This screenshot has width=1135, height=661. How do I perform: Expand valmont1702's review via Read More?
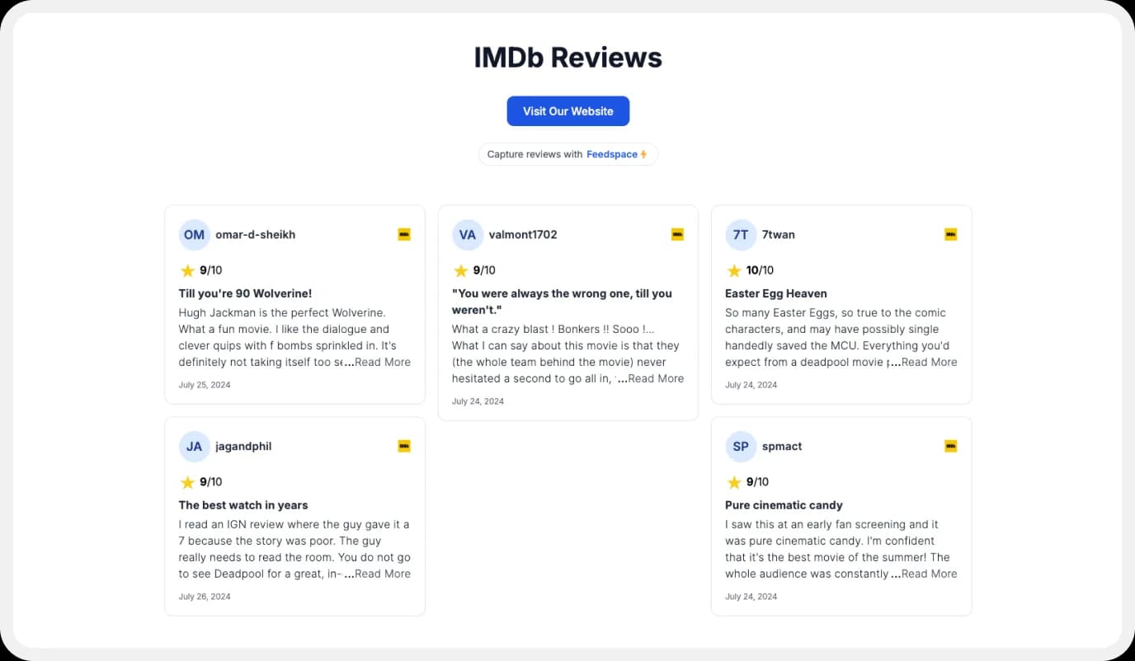[x=655, y=378]
